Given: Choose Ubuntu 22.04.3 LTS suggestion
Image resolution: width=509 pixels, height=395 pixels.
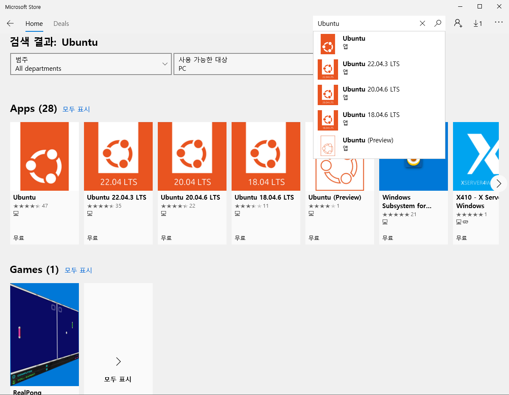Looking at the screenshot, I should pyautogui.click(x=379, y=70).
